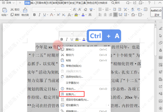Open short sentence translation (短句翻译) submenu
The height and width of the screenshot is (112, 163).
click(x=85, y=105)
